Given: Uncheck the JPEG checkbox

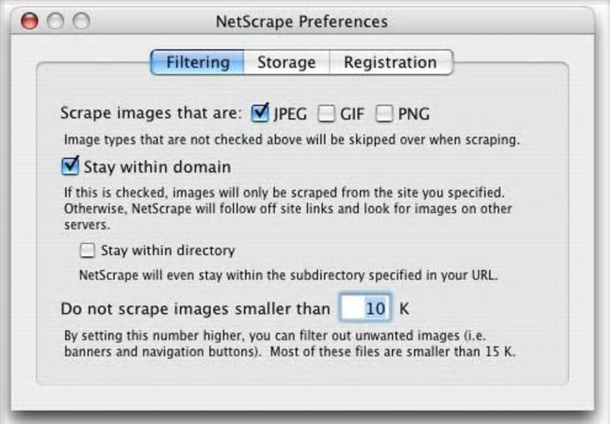Looking at the screenshot, I should (x=260, y=113).
